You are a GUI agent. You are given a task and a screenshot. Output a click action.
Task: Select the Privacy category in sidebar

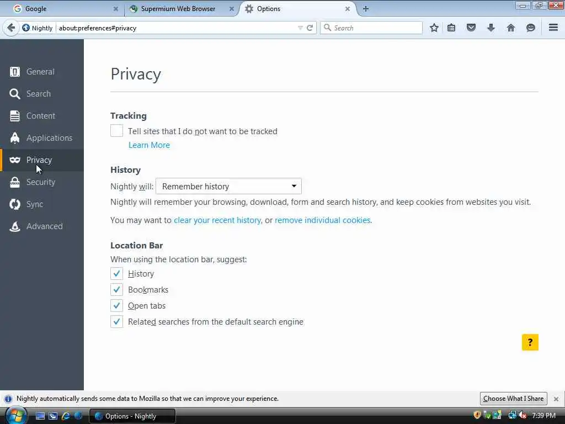[x=42, y=160]
